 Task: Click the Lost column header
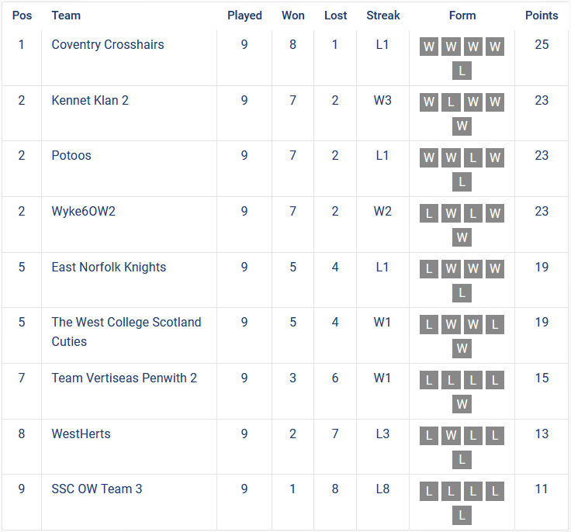click(336, 15)
